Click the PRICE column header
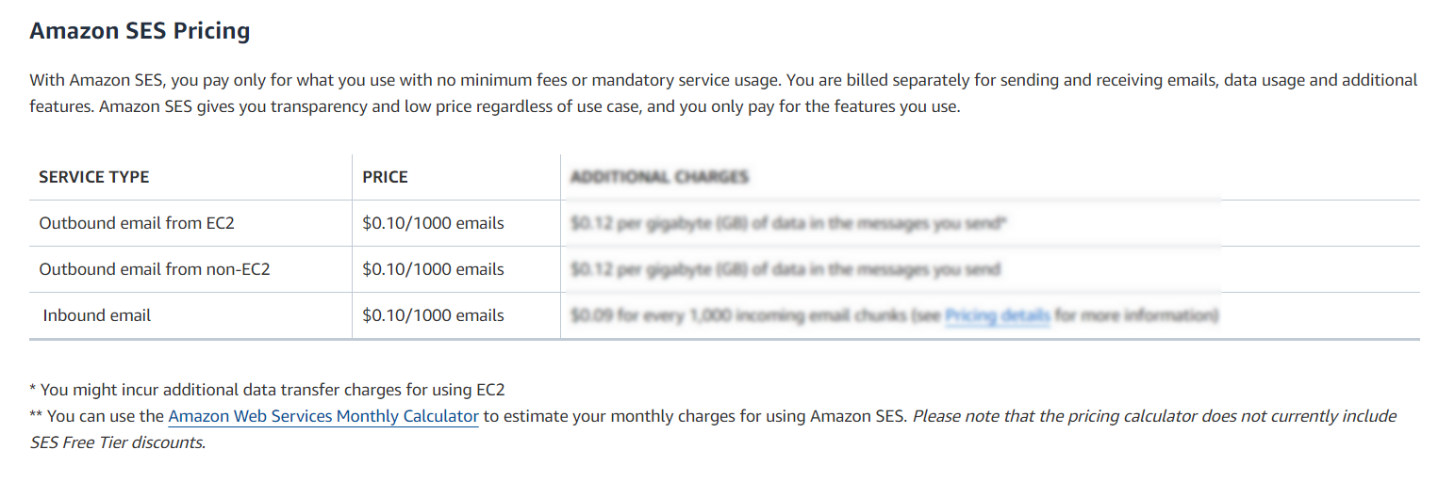The image size is (1455, 482). click(385, 177)
